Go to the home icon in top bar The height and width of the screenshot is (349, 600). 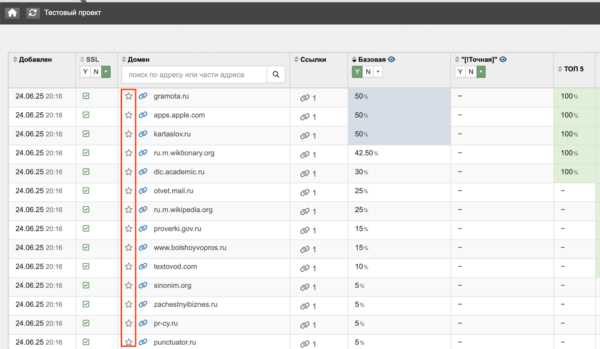click(x=12, y=13)
